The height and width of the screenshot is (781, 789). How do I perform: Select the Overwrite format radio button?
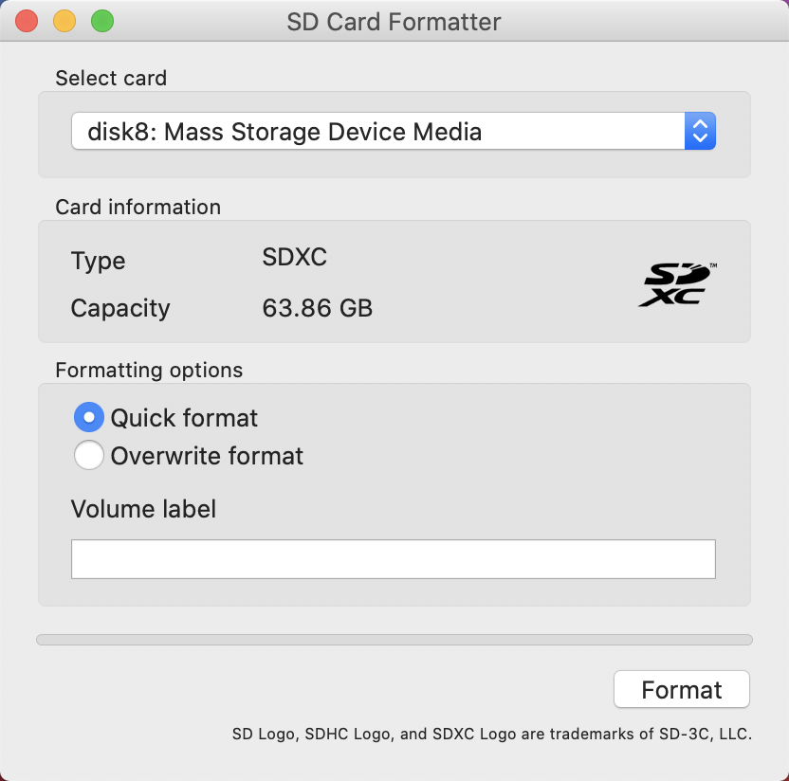pos(89,455)
